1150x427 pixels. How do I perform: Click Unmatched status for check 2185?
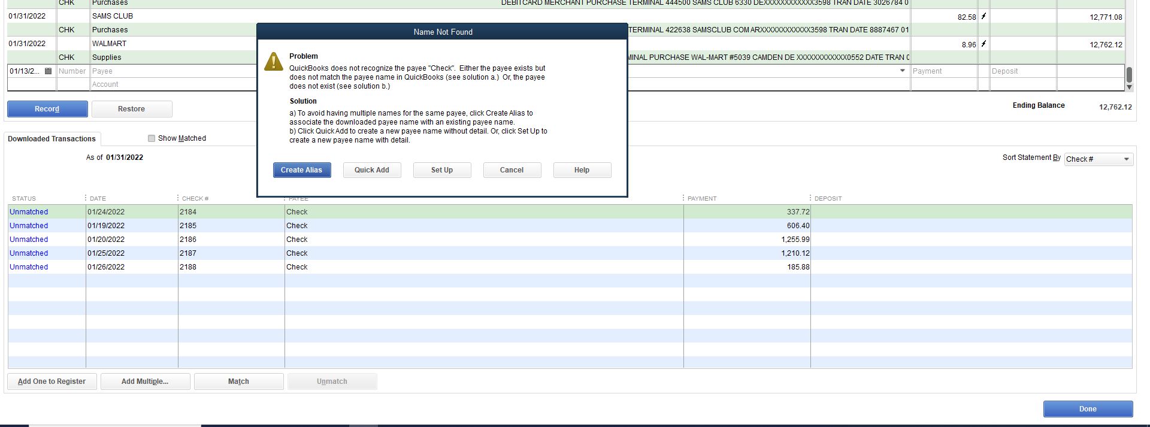pos(29,226)
